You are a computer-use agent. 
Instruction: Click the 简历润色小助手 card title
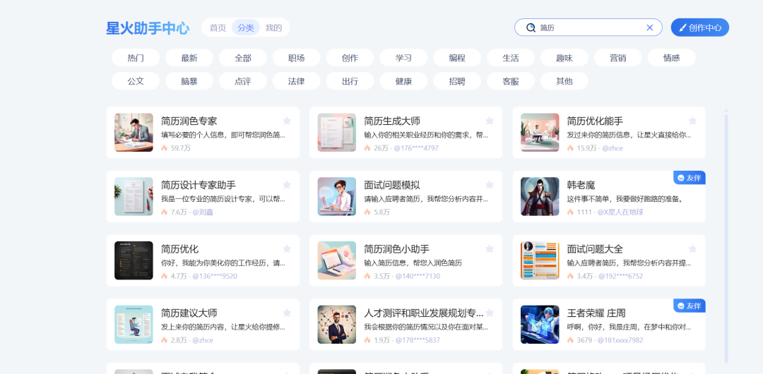[396, 250]
